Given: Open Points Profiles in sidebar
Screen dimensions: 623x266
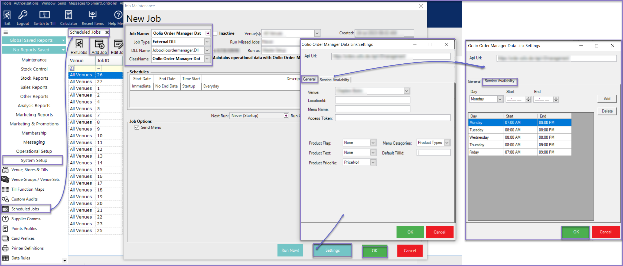Looking at the screenshot, I should click(x=24, y=229).
